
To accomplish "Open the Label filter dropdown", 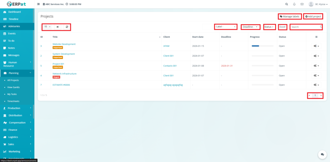I will [x=226, y=27].
